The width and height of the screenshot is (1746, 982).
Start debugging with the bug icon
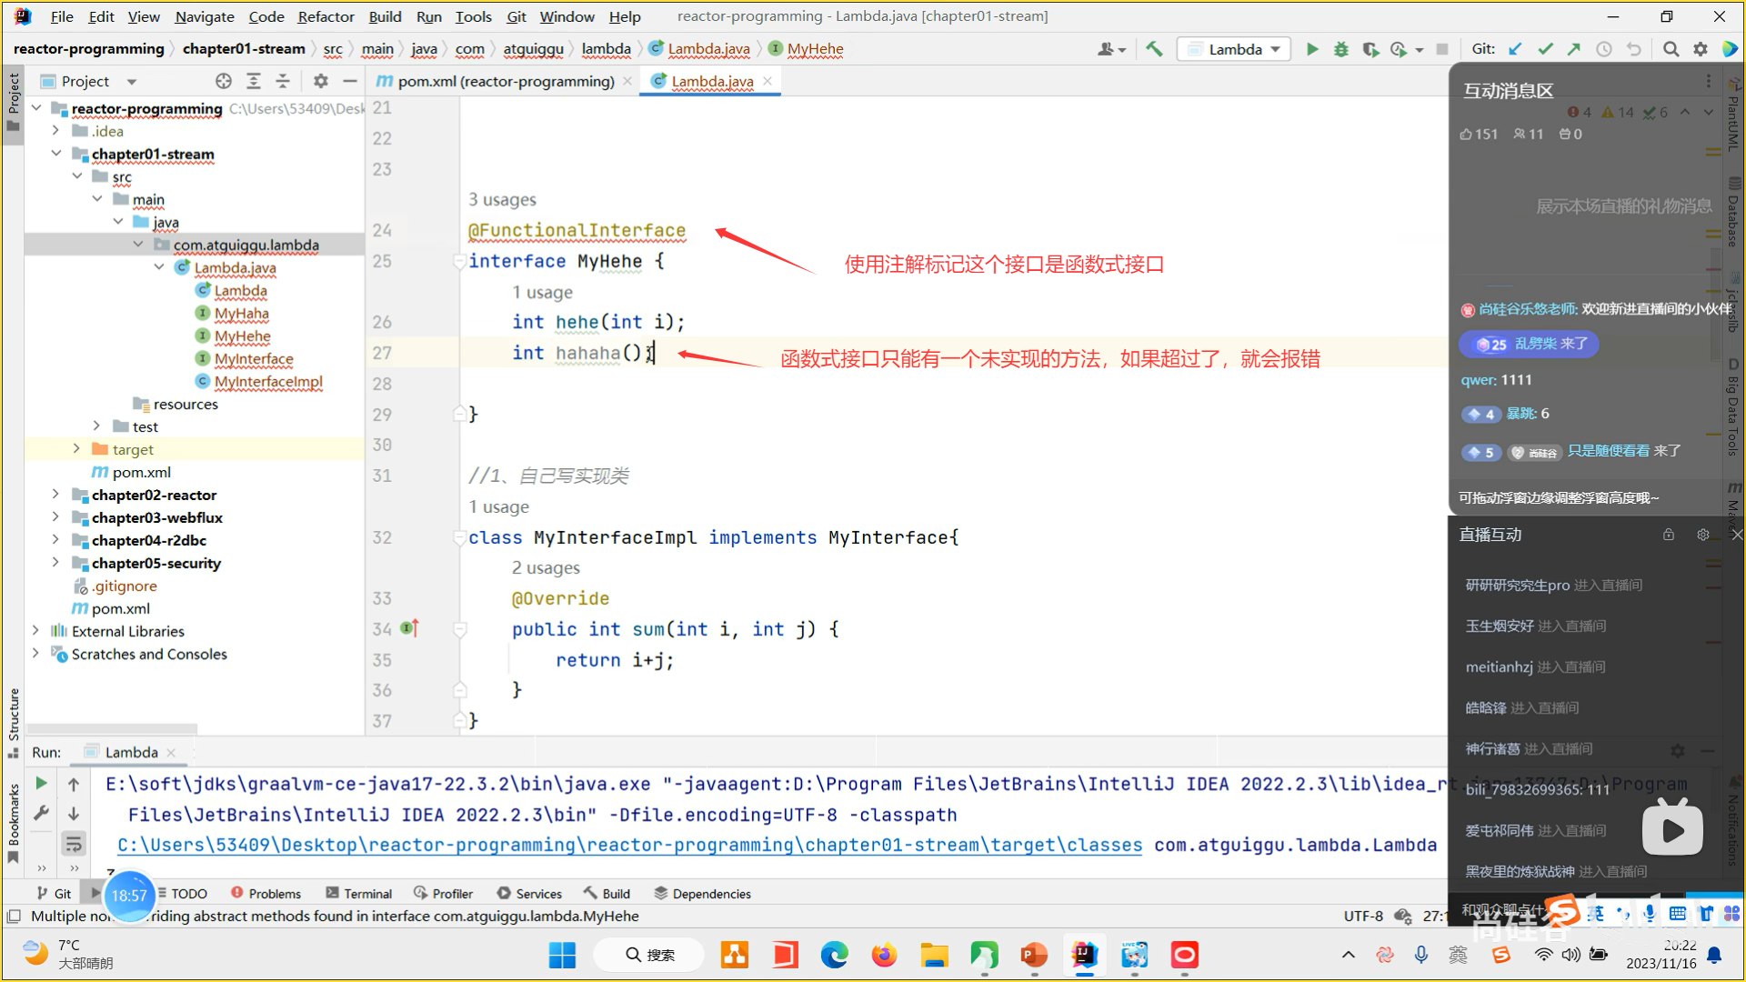pyautogui.click(x=1340, y=49)
